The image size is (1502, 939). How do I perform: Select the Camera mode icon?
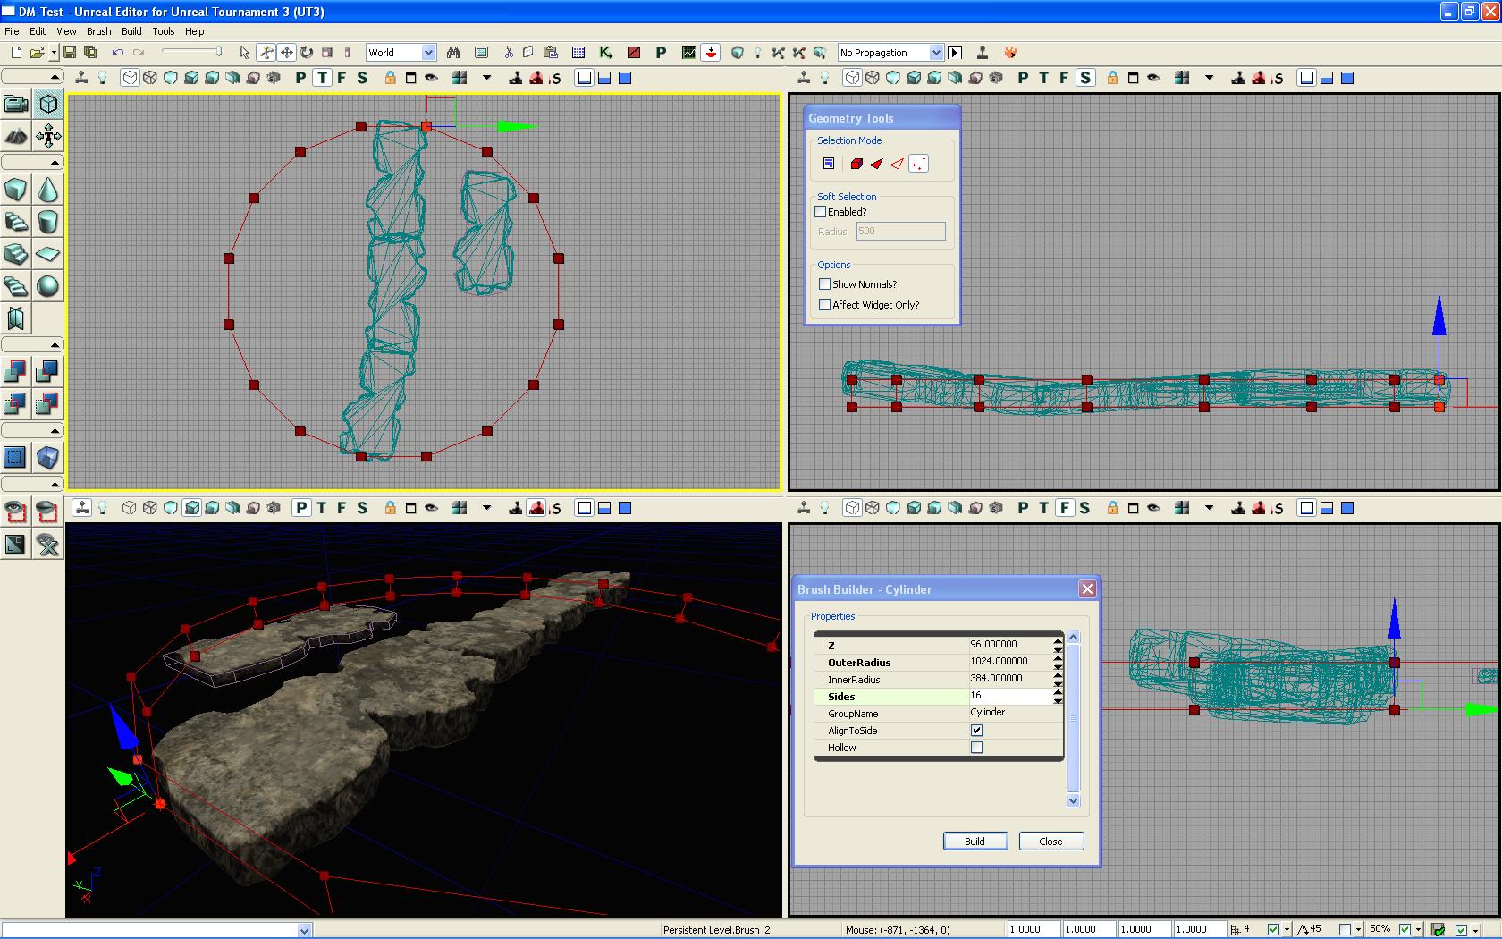[15, 104]
